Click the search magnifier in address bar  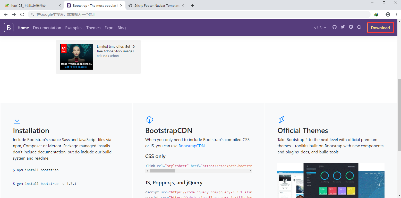pos(32,15)
